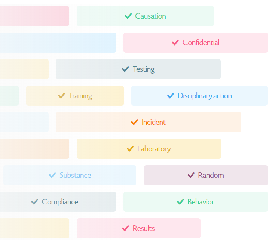Click the Incident tag text

pos(154,122)
